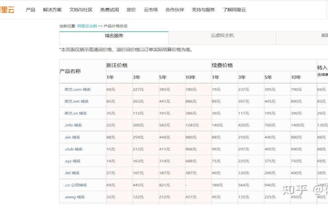Click the 564元 renewal price for .co
Image resolution: width=328 pixels, height=205 pixels.
point(244,185)
